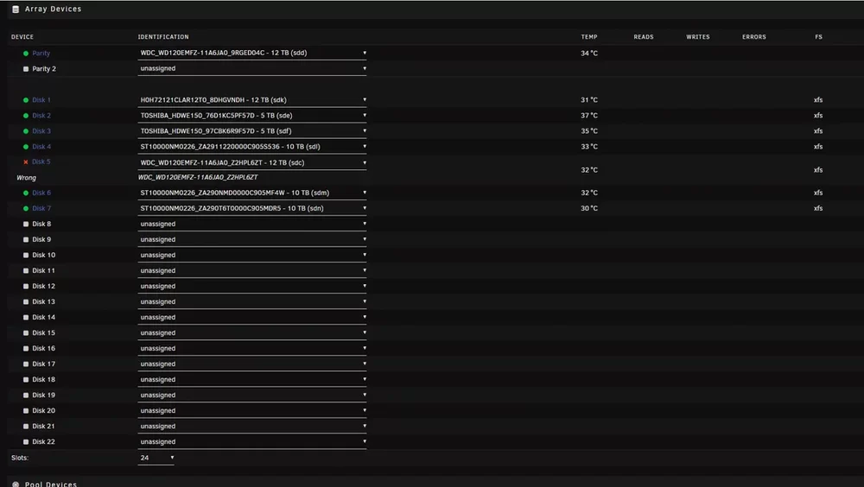
Task: Open the Disk 7 device dropdown
Action: (x=251, y=208)
